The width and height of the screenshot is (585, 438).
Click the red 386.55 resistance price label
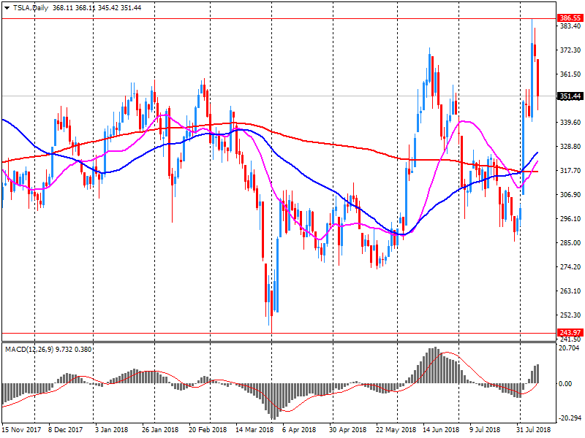click(570, 18)
